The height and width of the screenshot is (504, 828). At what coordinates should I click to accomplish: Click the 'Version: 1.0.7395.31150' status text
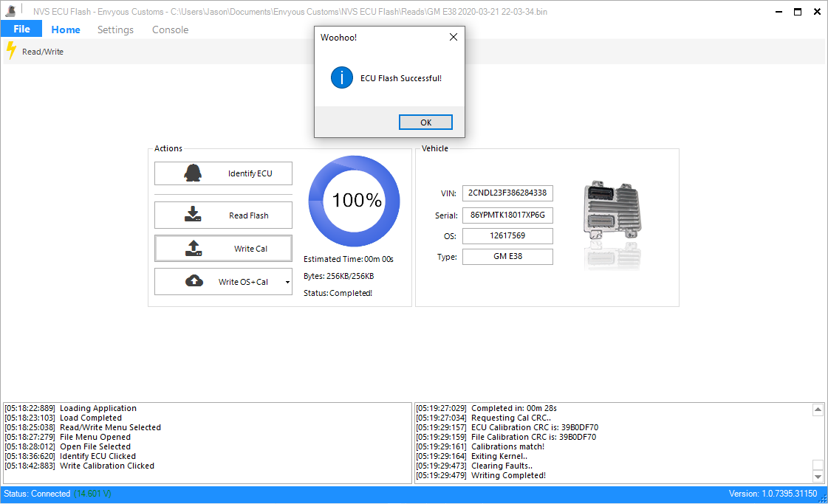(x=773, y=494)
